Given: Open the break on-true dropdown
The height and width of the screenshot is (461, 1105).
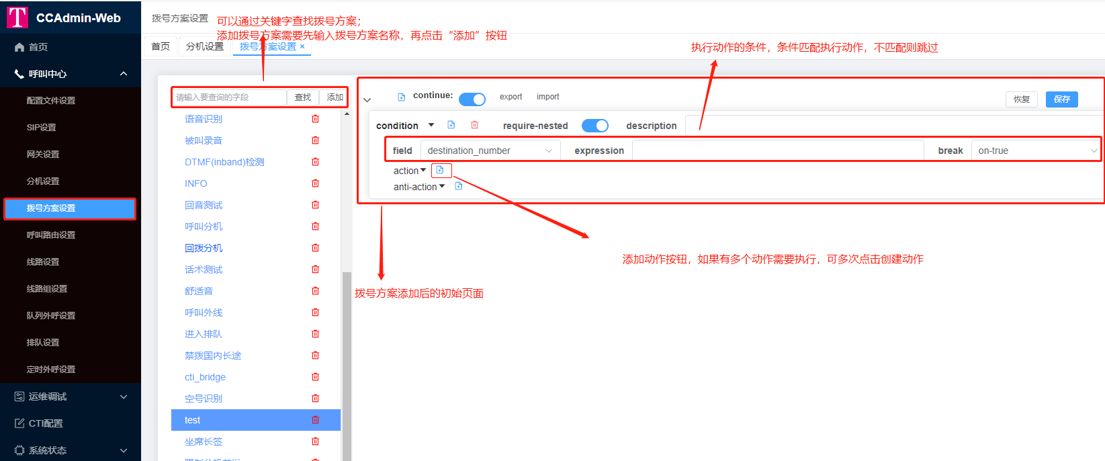Looking at the screenshot, I should [1036, 151].
